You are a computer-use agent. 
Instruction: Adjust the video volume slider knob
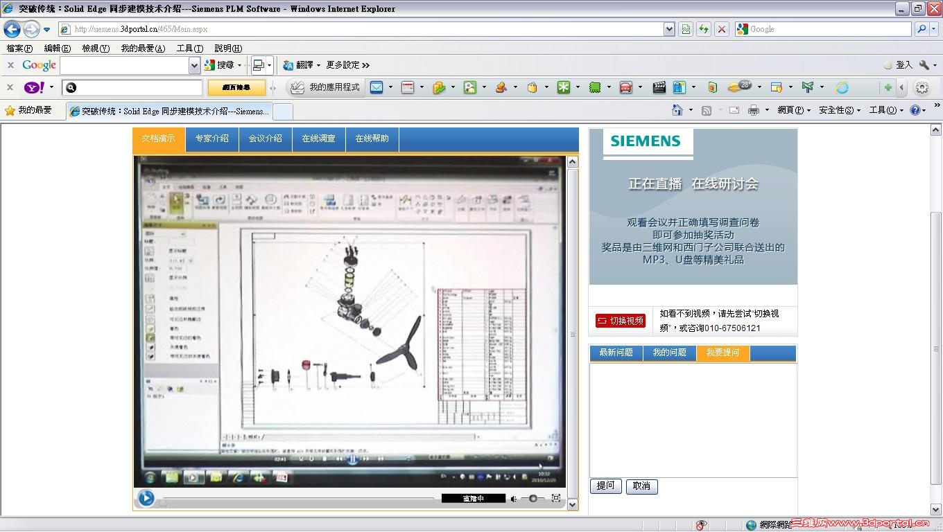[x=533, y=499]
